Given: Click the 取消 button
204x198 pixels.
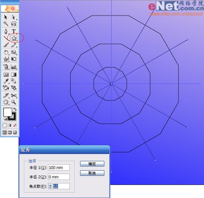Looking at the screenshot, I should click(92, 173).
